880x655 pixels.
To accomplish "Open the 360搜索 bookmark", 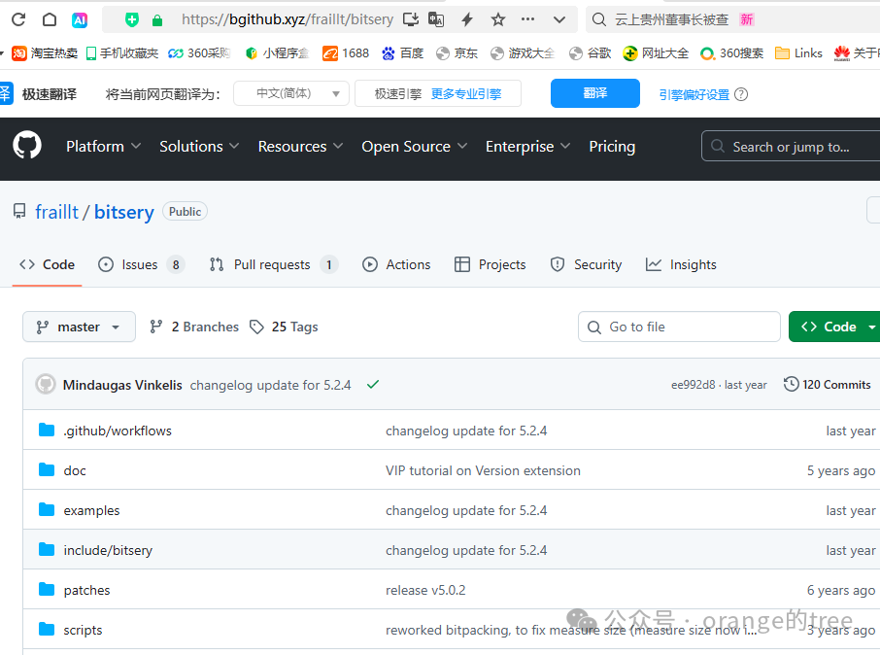I will (x=731, y=53).
